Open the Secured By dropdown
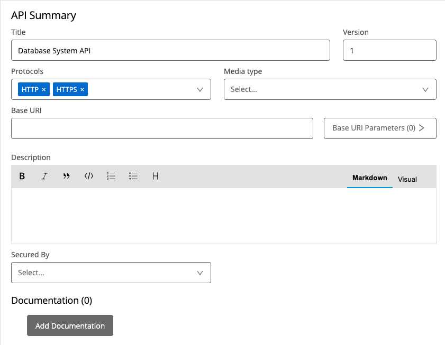Viewport: 445px width, 345px height. (200, 273)
